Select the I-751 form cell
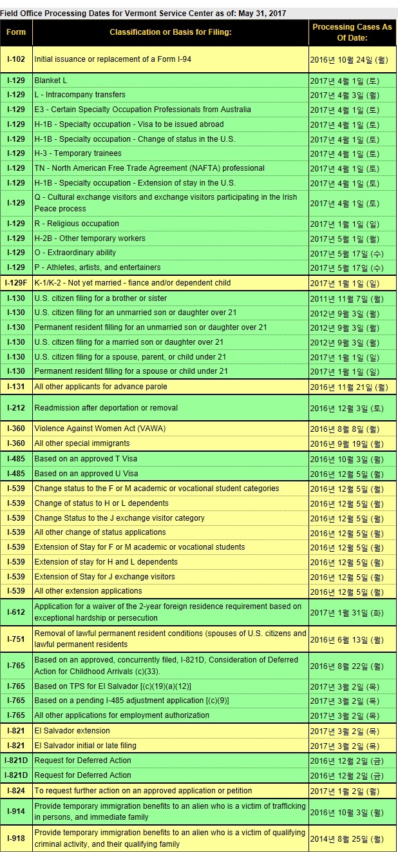The width and height of the screenshot is (398, 852). (16, 639)
